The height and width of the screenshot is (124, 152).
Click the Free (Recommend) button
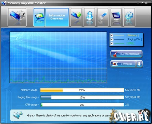coord(126,54)
